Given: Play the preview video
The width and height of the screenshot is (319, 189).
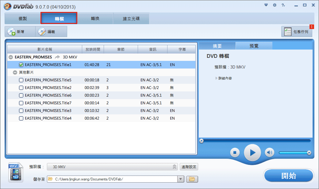Looking at the screenshot, I should tap(252, 153).
